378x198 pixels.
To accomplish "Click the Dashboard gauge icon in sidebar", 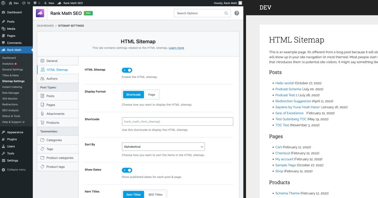I will pyautogui.click(x=3, y=12).
